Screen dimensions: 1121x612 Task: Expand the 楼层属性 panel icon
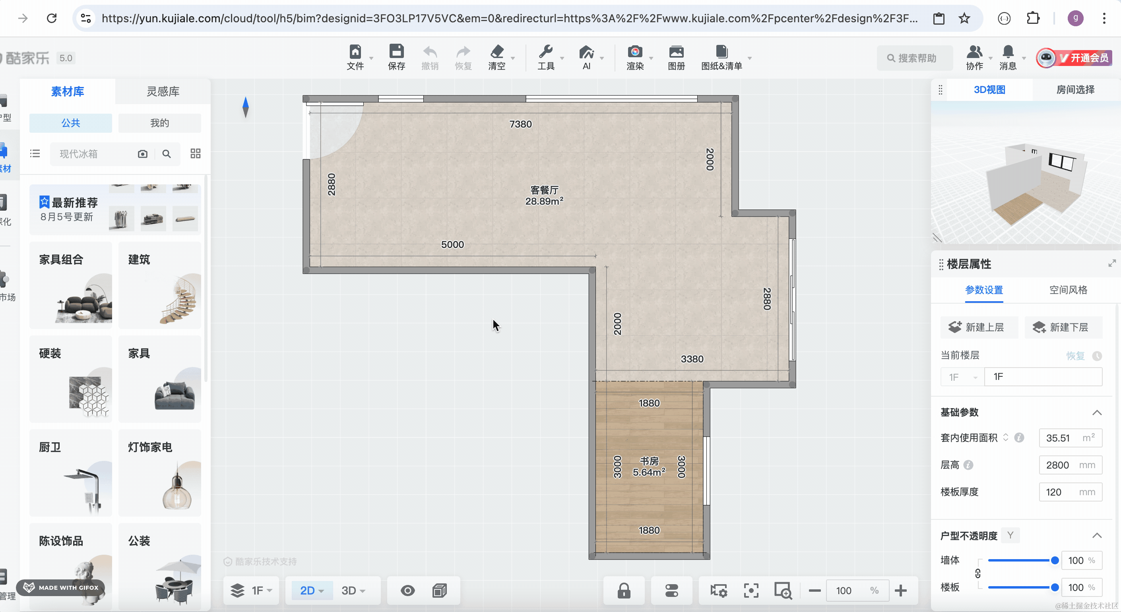coord(1112,263)
